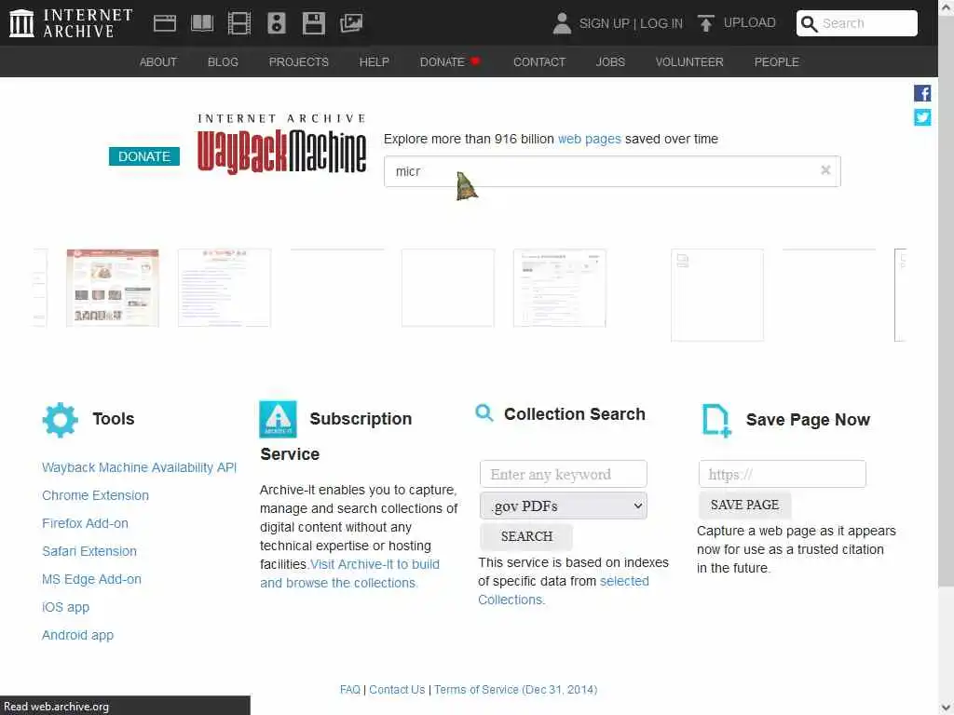Image resolution: width=954 pixels, height=715 pixels.
Task: Click the LOG IN link
Action: 661,23
